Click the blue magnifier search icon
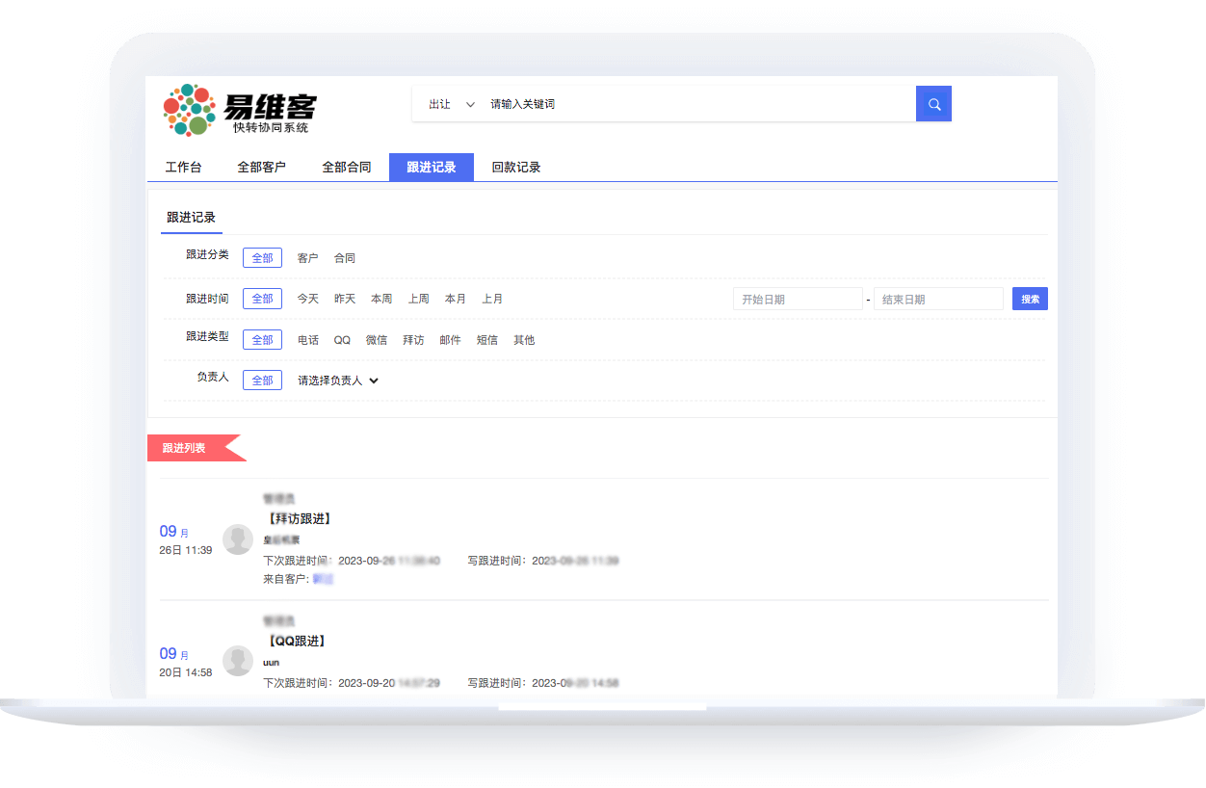1206x788 pixels. coord(933,104)
